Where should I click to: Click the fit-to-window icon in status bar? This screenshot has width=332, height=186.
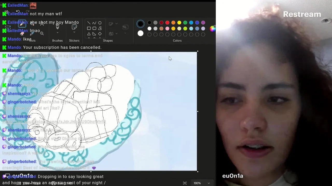tap(185, 183)
